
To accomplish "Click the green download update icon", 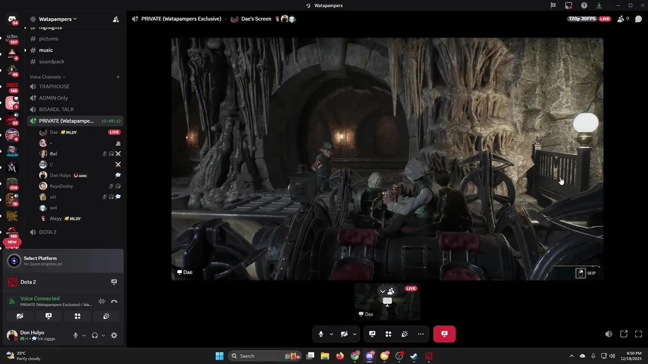I will (x=599, y=6).
